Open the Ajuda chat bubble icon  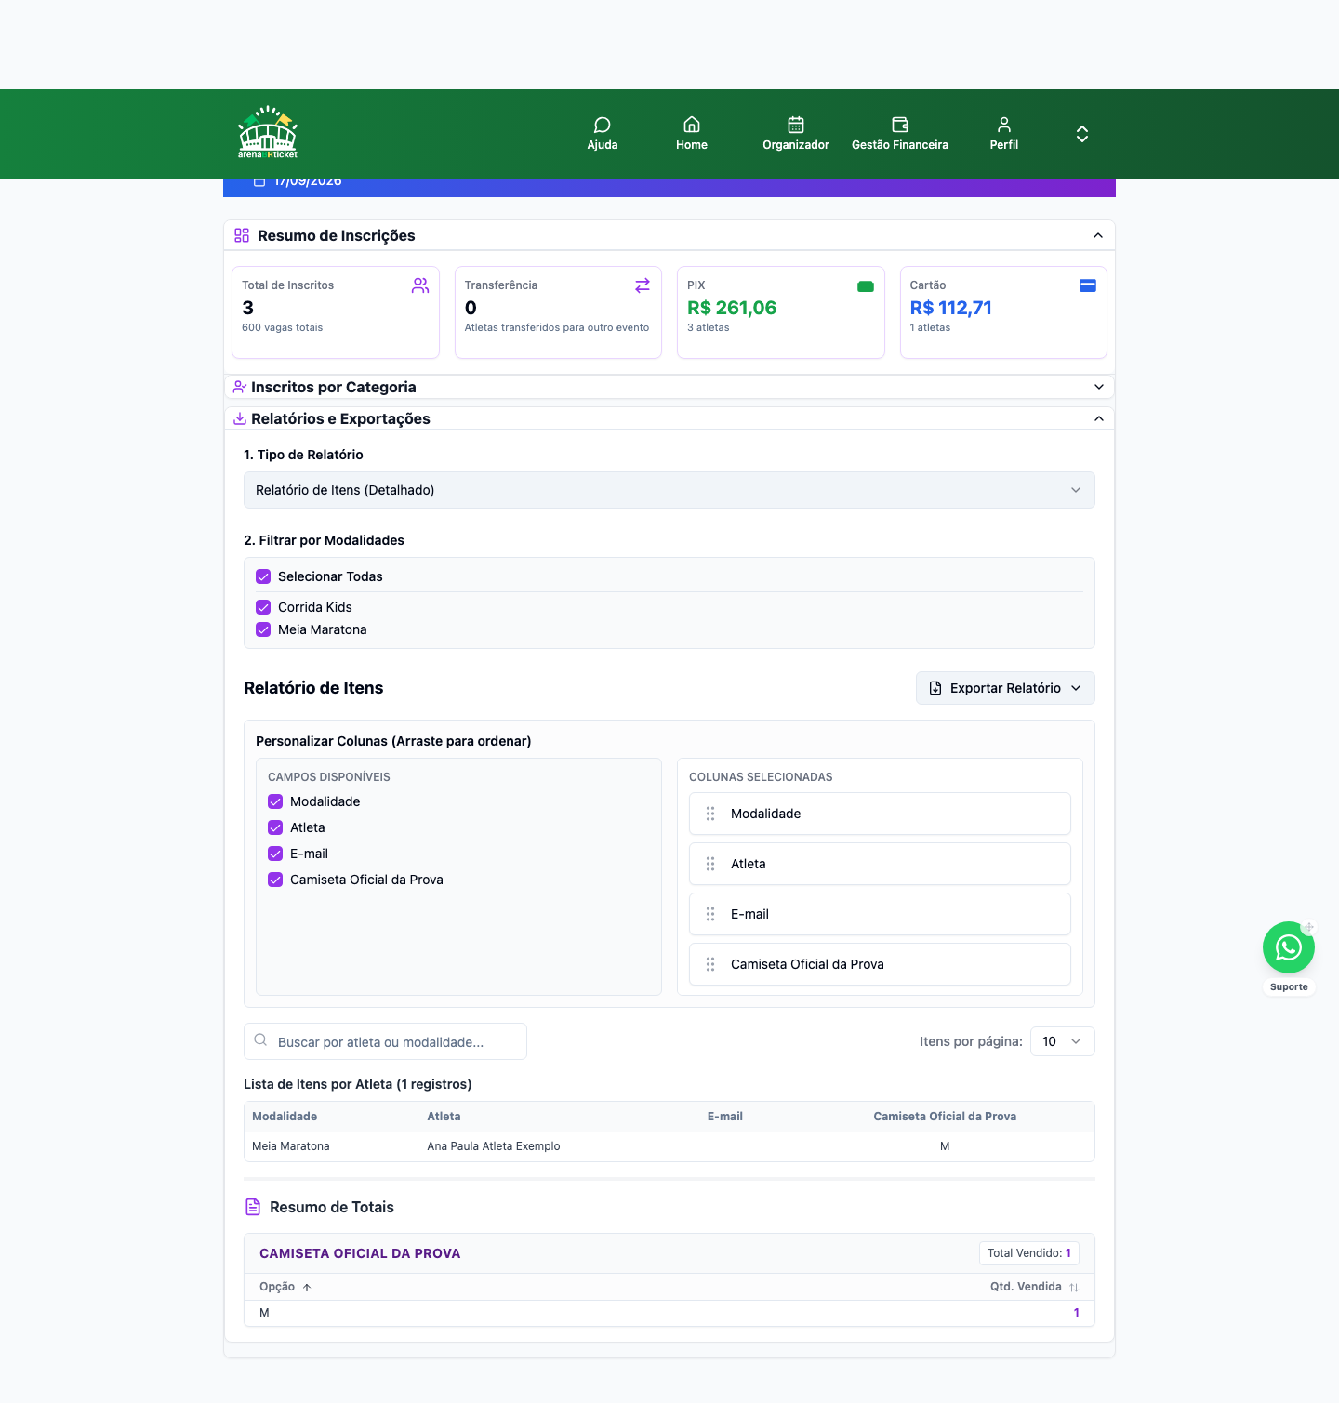coord(603,125)
